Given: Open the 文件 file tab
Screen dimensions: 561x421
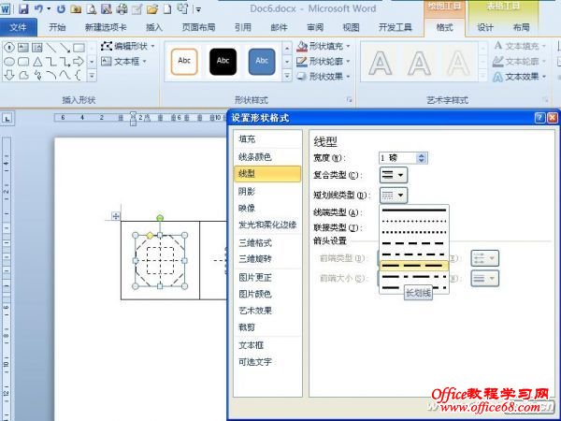Looking at the screenshot, I should click(19, 28).
